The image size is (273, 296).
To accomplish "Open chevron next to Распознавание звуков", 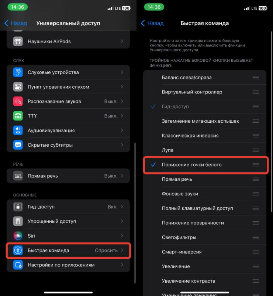I will pyautogui.click(x=122, y=101).
